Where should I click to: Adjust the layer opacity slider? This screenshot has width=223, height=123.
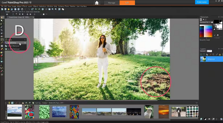209,51
